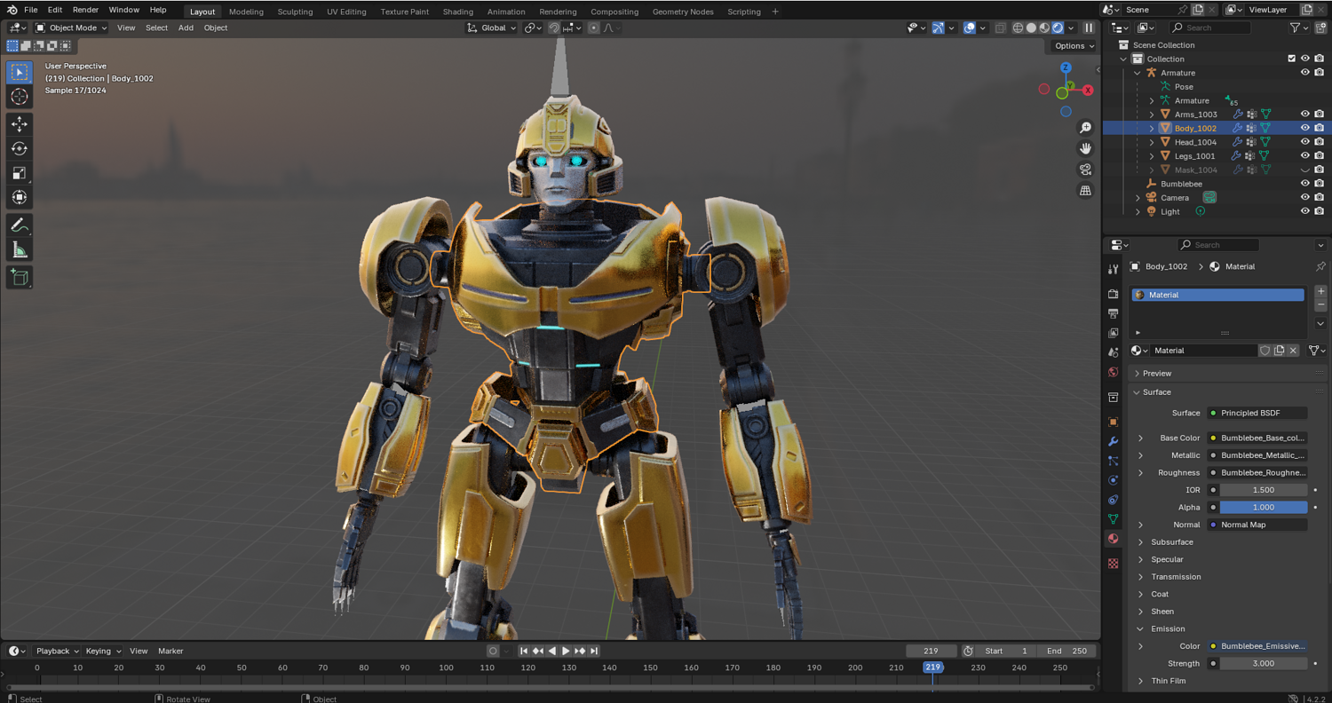Expand the Arms_1003 tree item
1332x703 pixels.
click(1152, 115)
